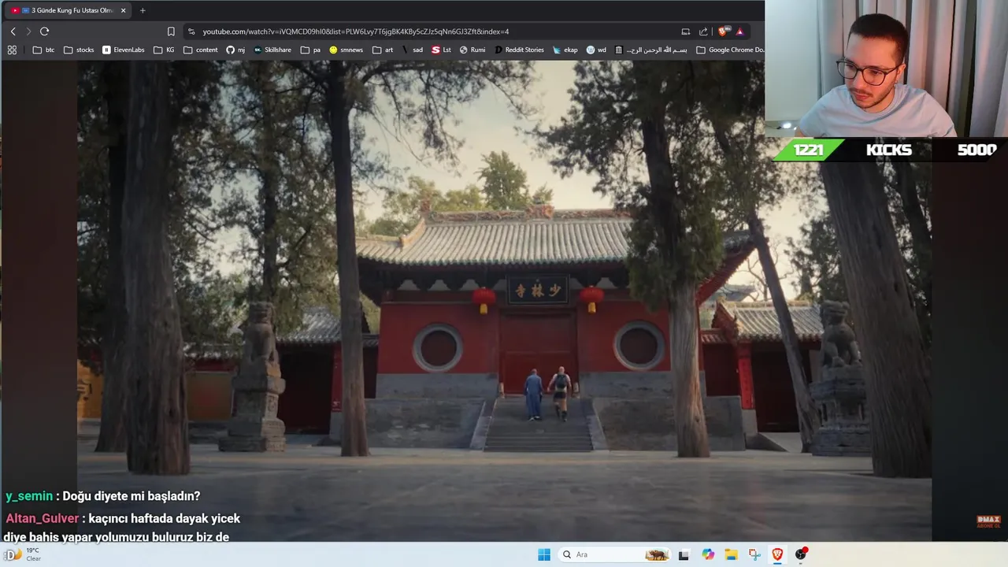Open the Reddit Stories bookmark
This screenshot has height=567, width=1008.
519,50
